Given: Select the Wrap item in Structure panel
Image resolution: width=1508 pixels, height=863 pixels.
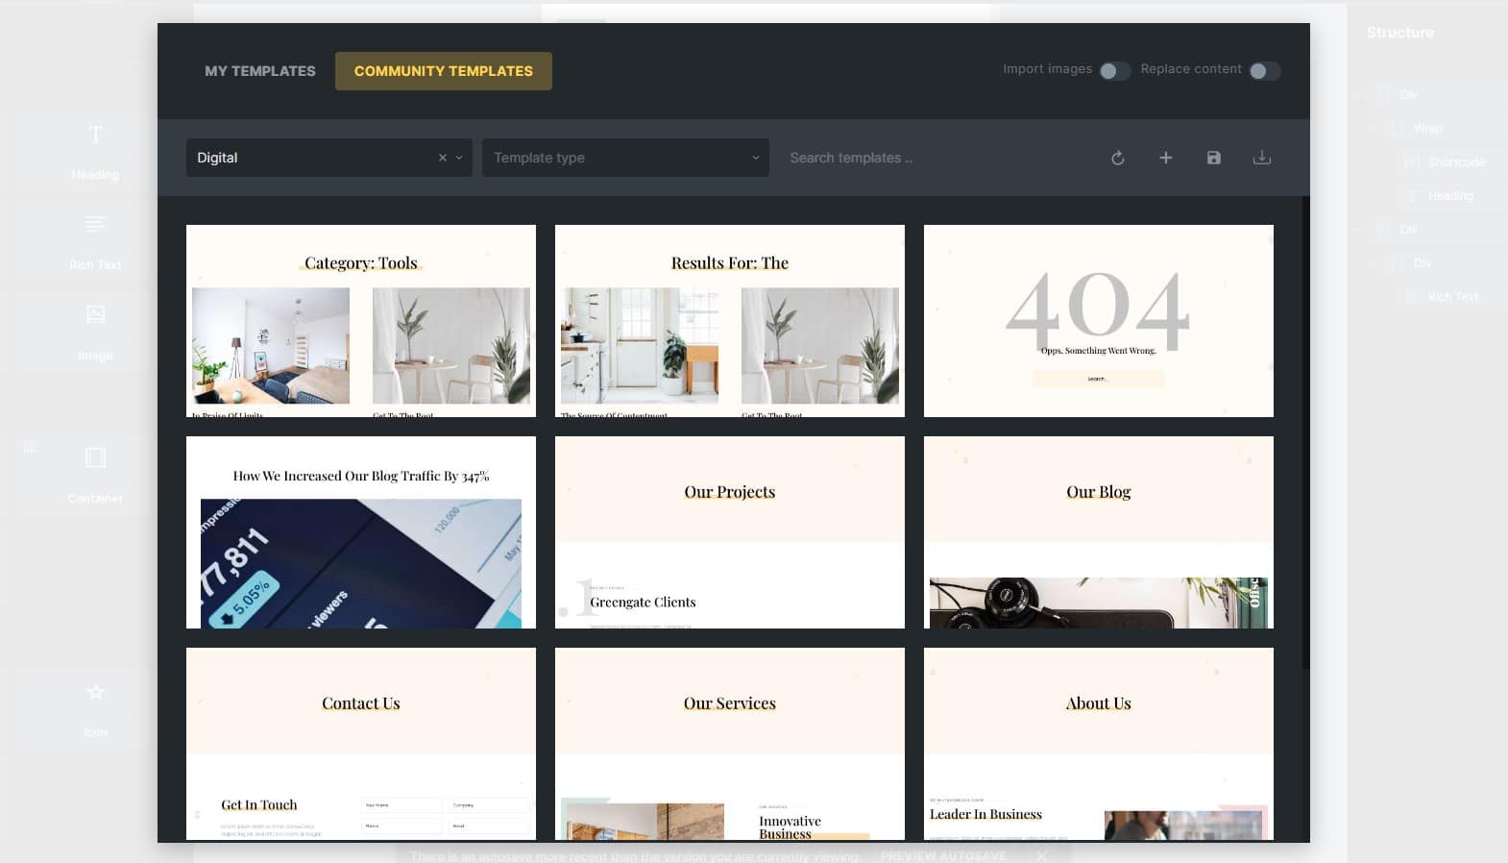Looking at the screenshot, I should point(1427,129).
